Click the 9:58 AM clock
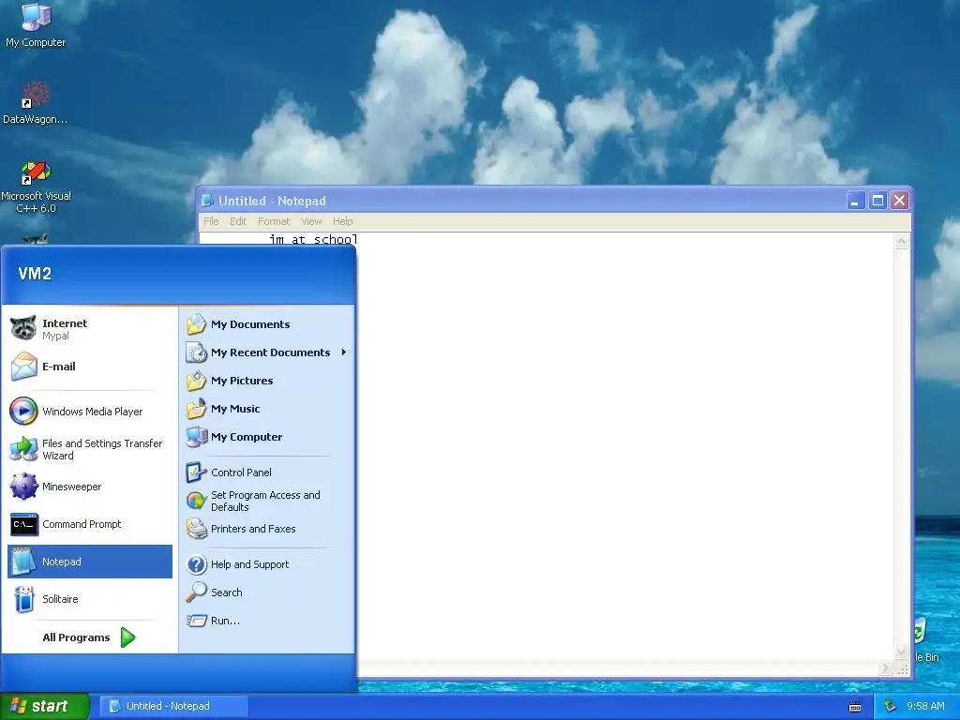This screenshot has width=960, height=720. pos(925,707)
